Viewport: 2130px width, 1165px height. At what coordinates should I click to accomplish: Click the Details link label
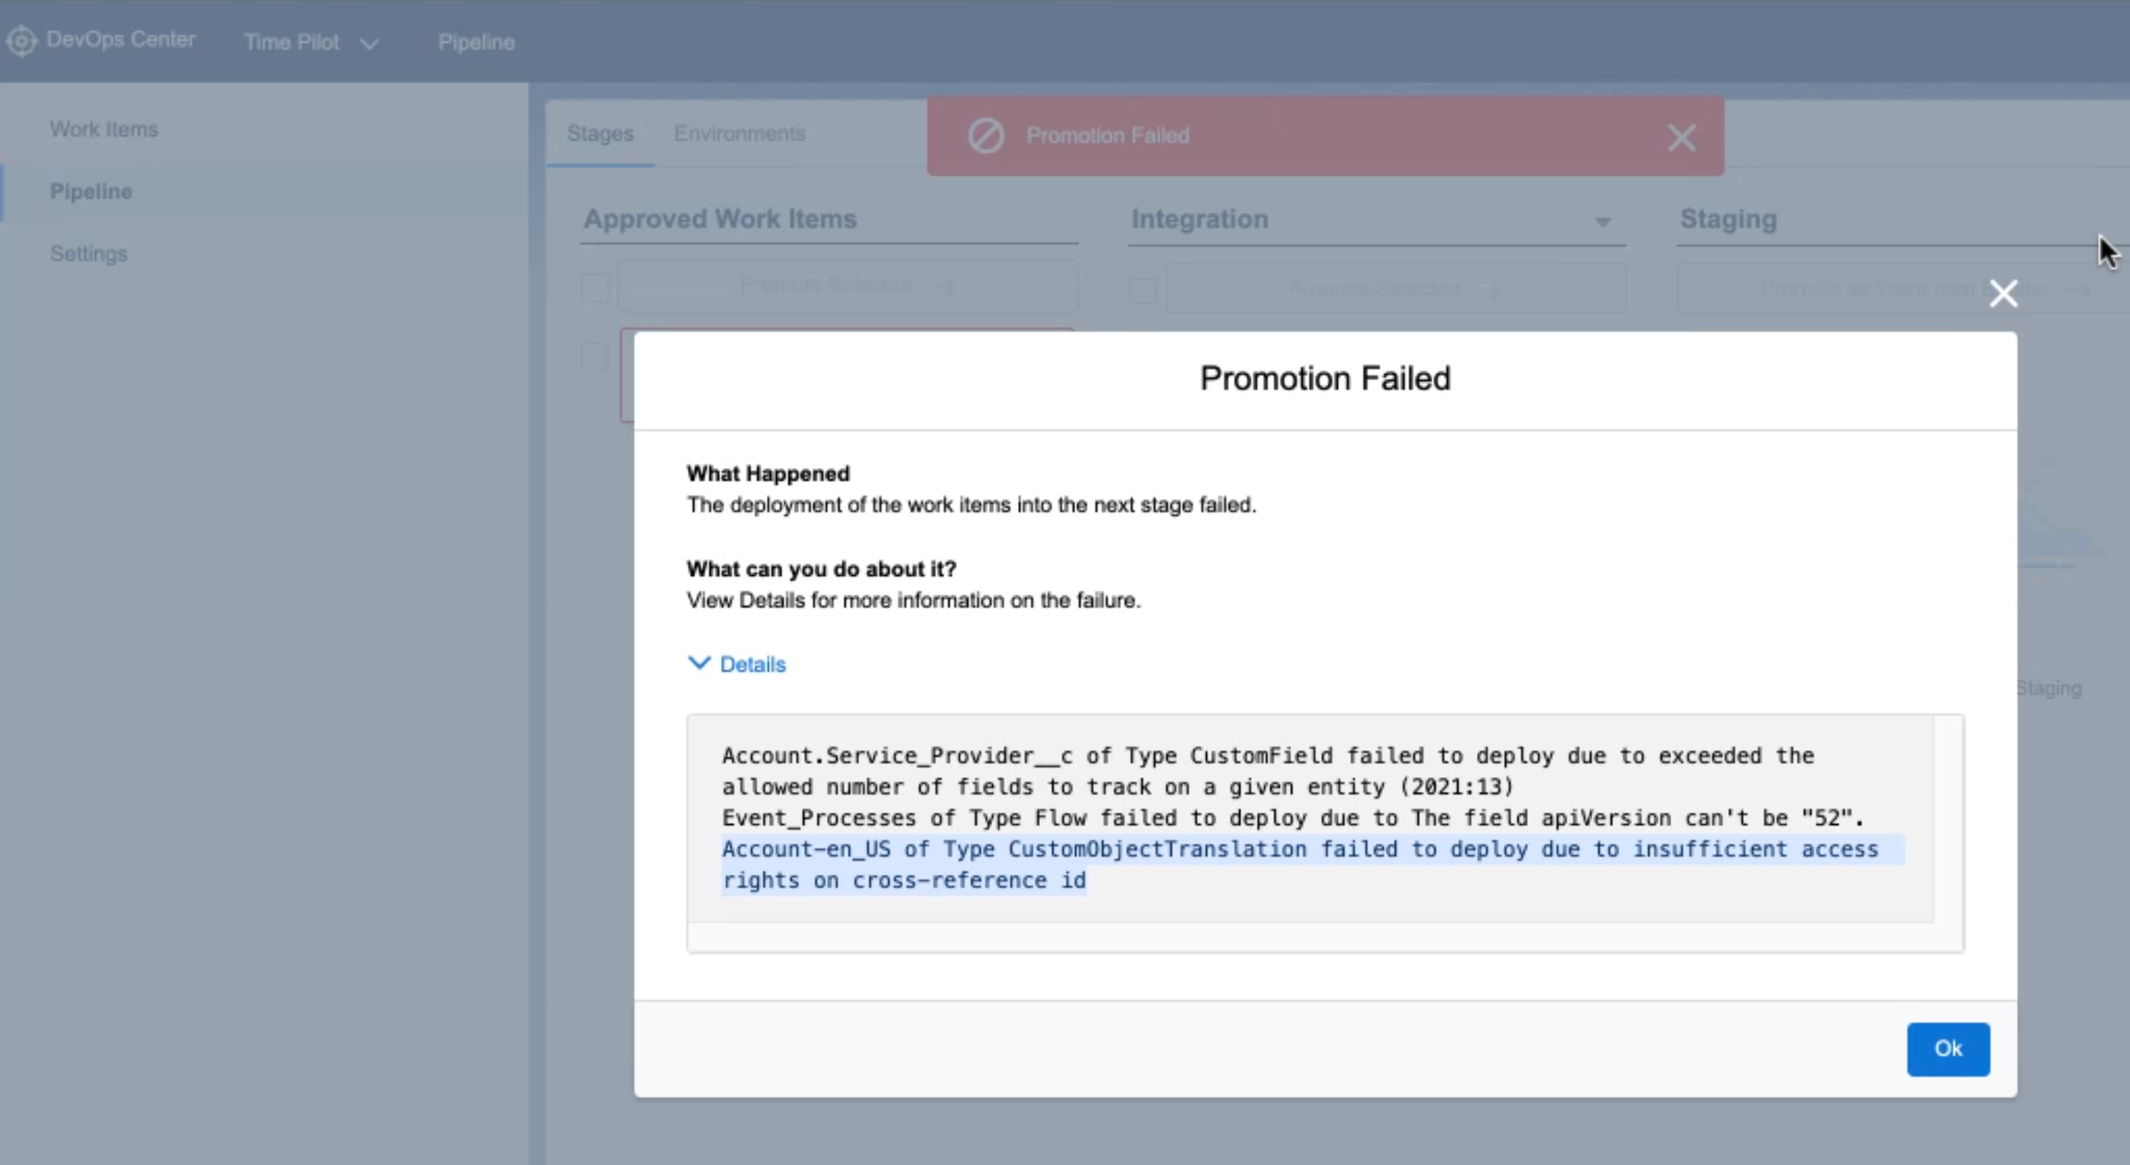point(753,664)
